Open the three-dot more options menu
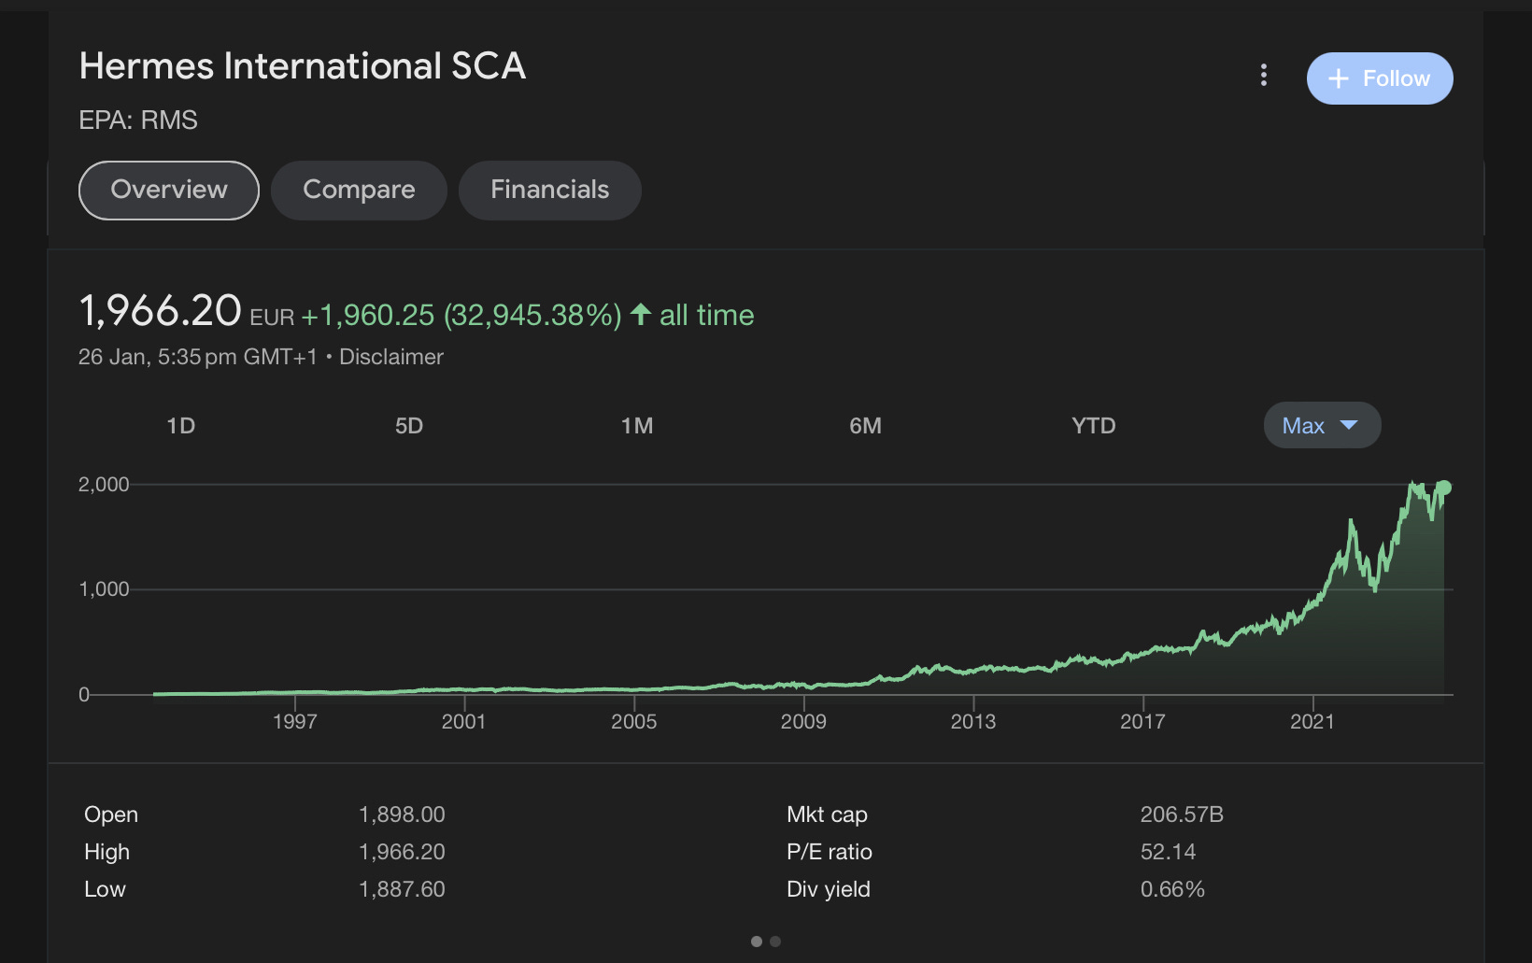The image size is (1532, 963). 1263,75
